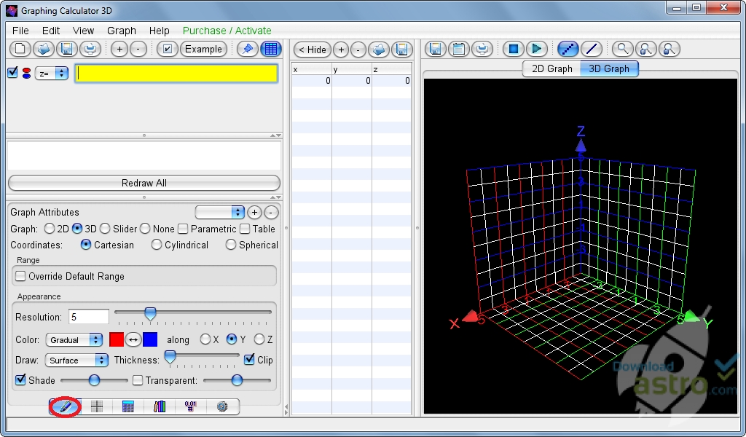Open the Graph Attributes selector dropdown

220,212
